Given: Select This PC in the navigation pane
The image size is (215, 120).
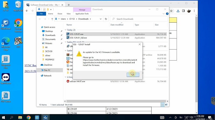Looking at the screenshot, I should coord(47,70).
